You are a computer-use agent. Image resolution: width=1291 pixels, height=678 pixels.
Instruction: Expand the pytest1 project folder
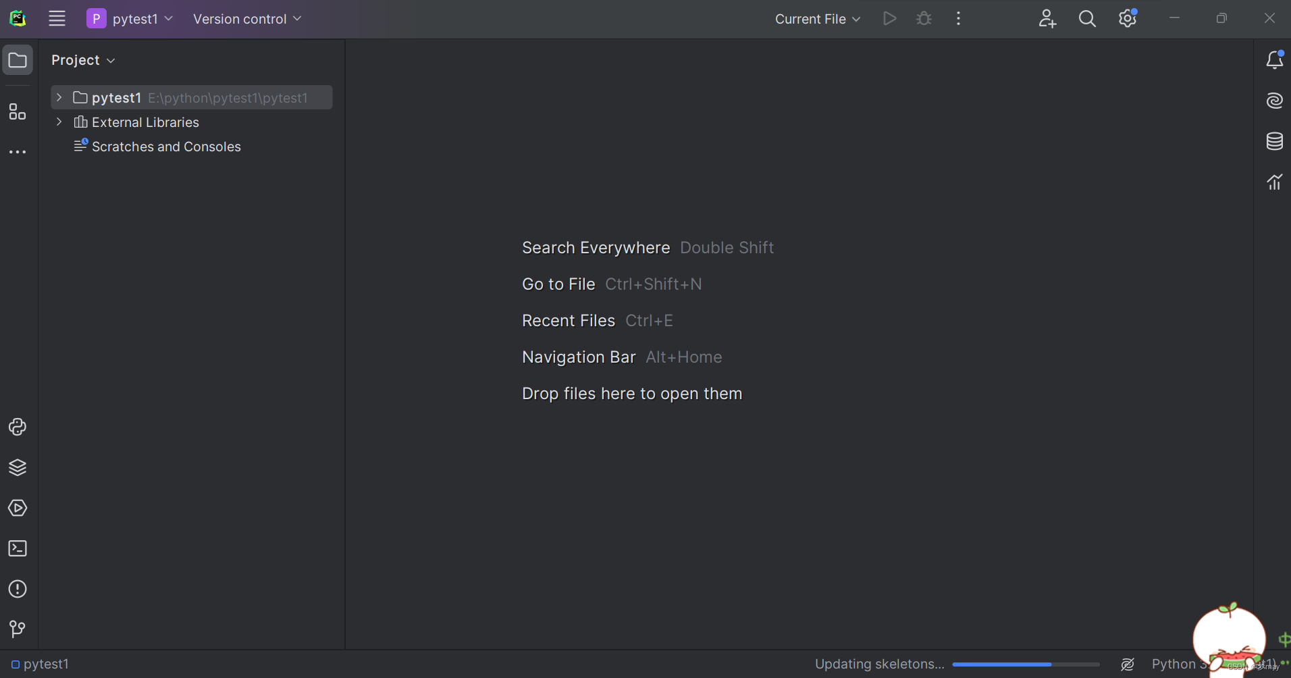59,97
